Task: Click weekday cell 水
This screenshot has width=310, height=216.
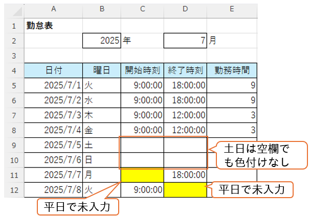Action: [102, 100]
